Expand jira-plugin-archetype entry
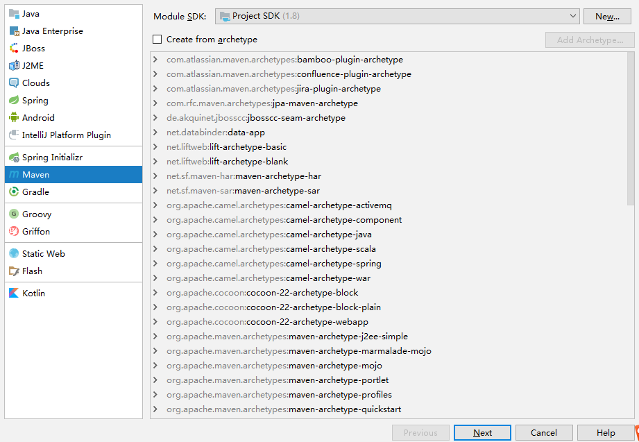Viewport: 639px width, 442px height. 155,89
